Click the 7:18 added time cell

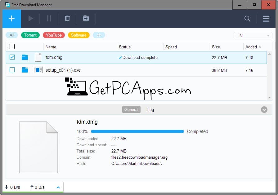pyautogui.click(x=249, y=58)
